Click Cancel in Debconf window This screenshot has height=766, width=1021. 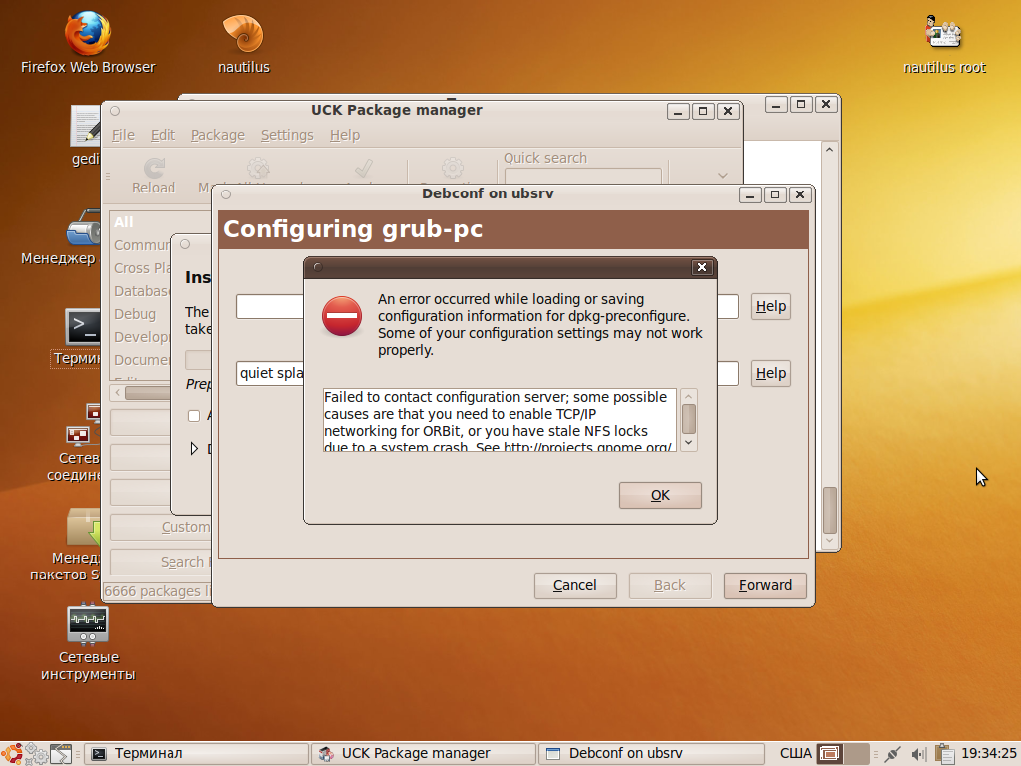(x=575, y=585)
